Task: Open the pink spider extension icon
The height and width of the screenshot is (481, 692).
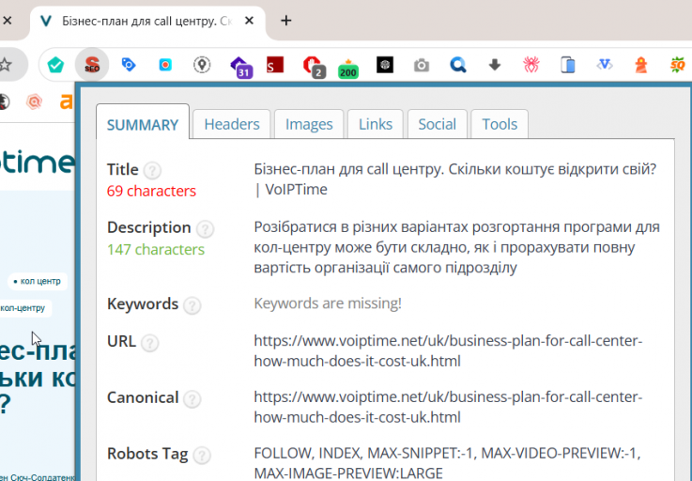Action: click(x=531, y=65)
